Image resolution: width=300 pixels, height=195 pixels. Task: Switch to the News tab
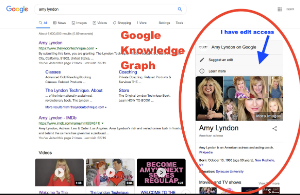(x=60, y=23)
